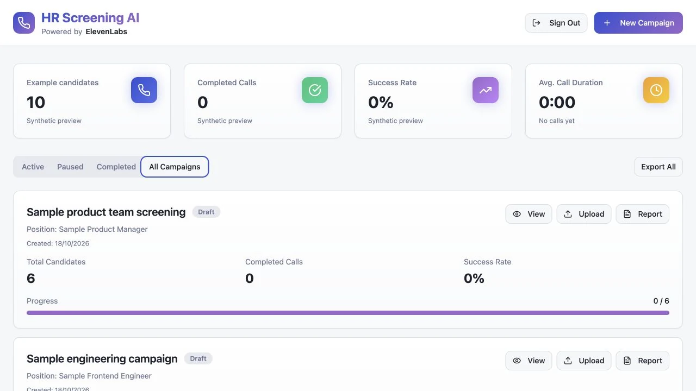Select the All Campaigns tab

click(x=175, y=167)
